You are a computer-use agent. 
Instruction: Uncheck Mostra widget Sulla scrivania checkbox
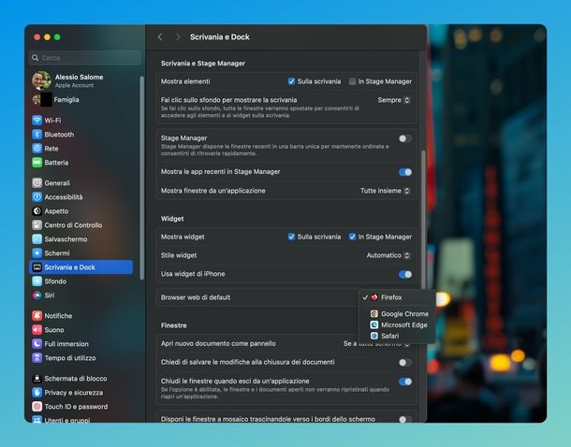291,237
